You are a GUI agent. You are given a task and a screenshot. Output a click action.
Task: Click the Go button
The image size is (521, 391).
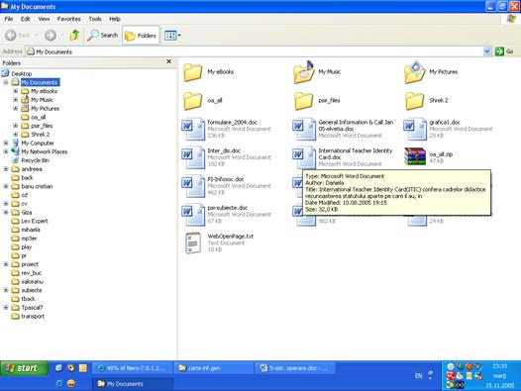[504, 51]
